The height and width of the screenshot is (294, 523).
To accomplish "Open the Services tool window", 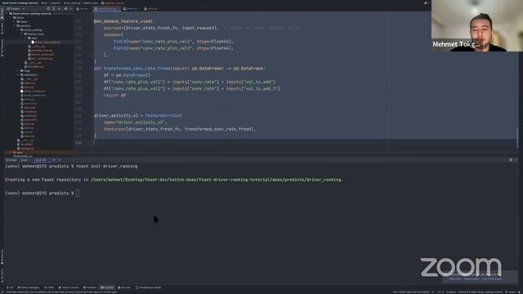I will click(124, 287).
